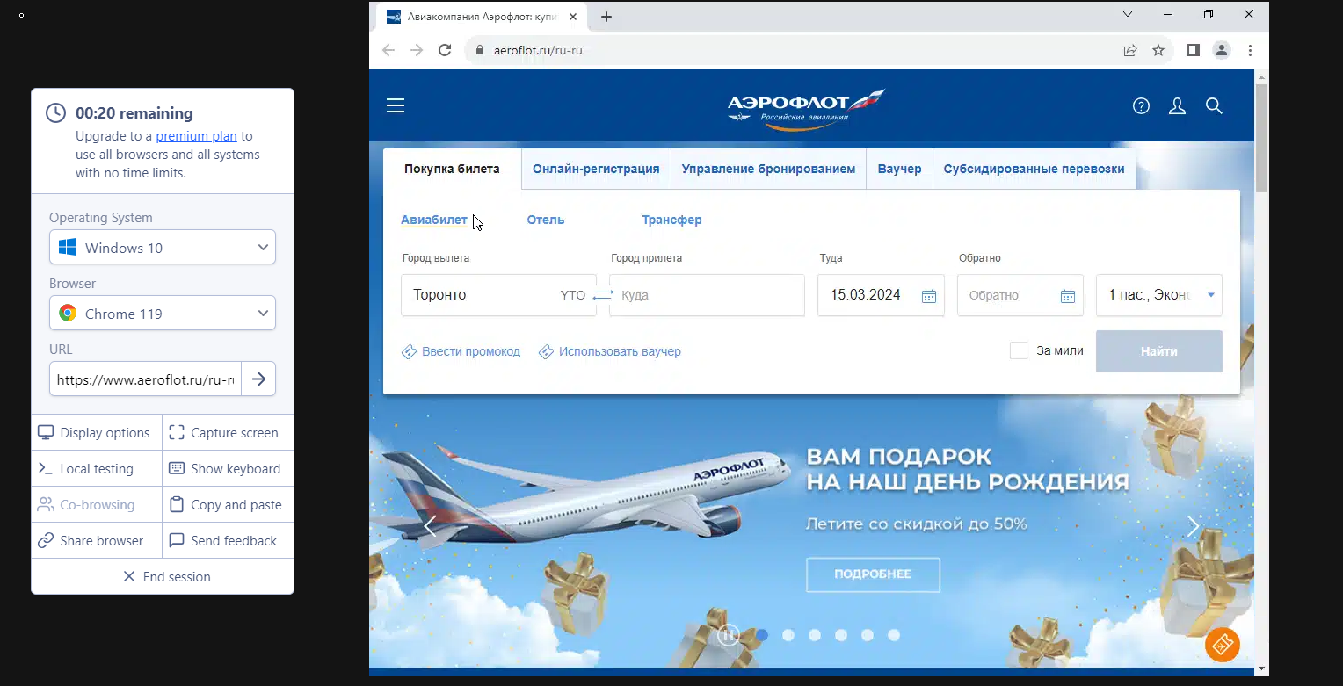Open the user account profile icon
This screenshot has height=686, width=1343.
(1177, 106)
